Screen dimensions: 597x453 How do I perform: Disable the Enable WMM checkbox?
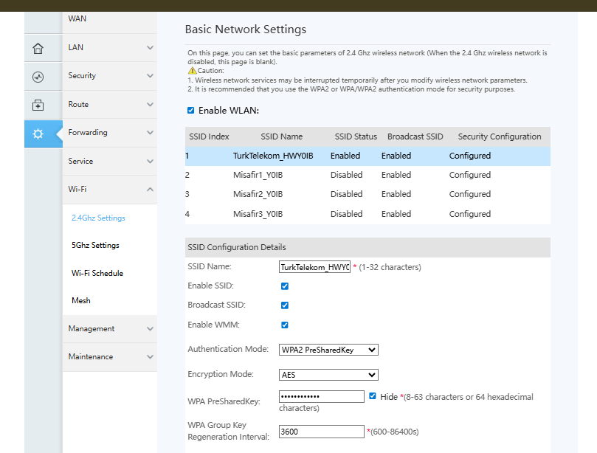click(285, 325)
